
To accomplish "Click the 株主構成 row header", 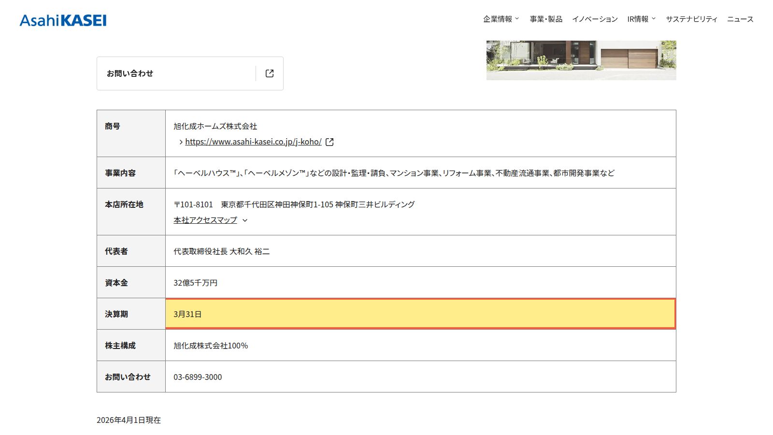I will point(131,345).
